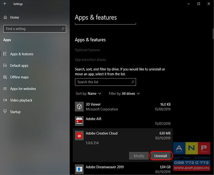Open Startup section
The image size is (214, 175).
pos(15,112)
